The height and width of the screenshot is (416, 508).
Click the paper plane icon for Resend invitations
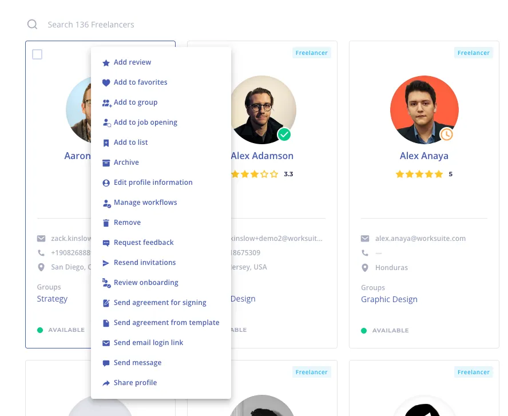coord(106,263)
